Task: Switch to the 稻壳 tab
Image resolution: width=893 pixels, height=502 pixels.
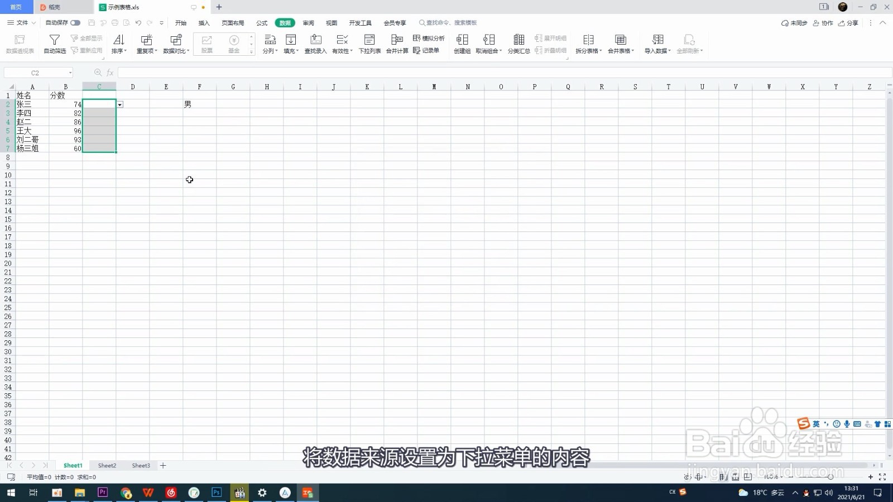Action: pos(63,7)
